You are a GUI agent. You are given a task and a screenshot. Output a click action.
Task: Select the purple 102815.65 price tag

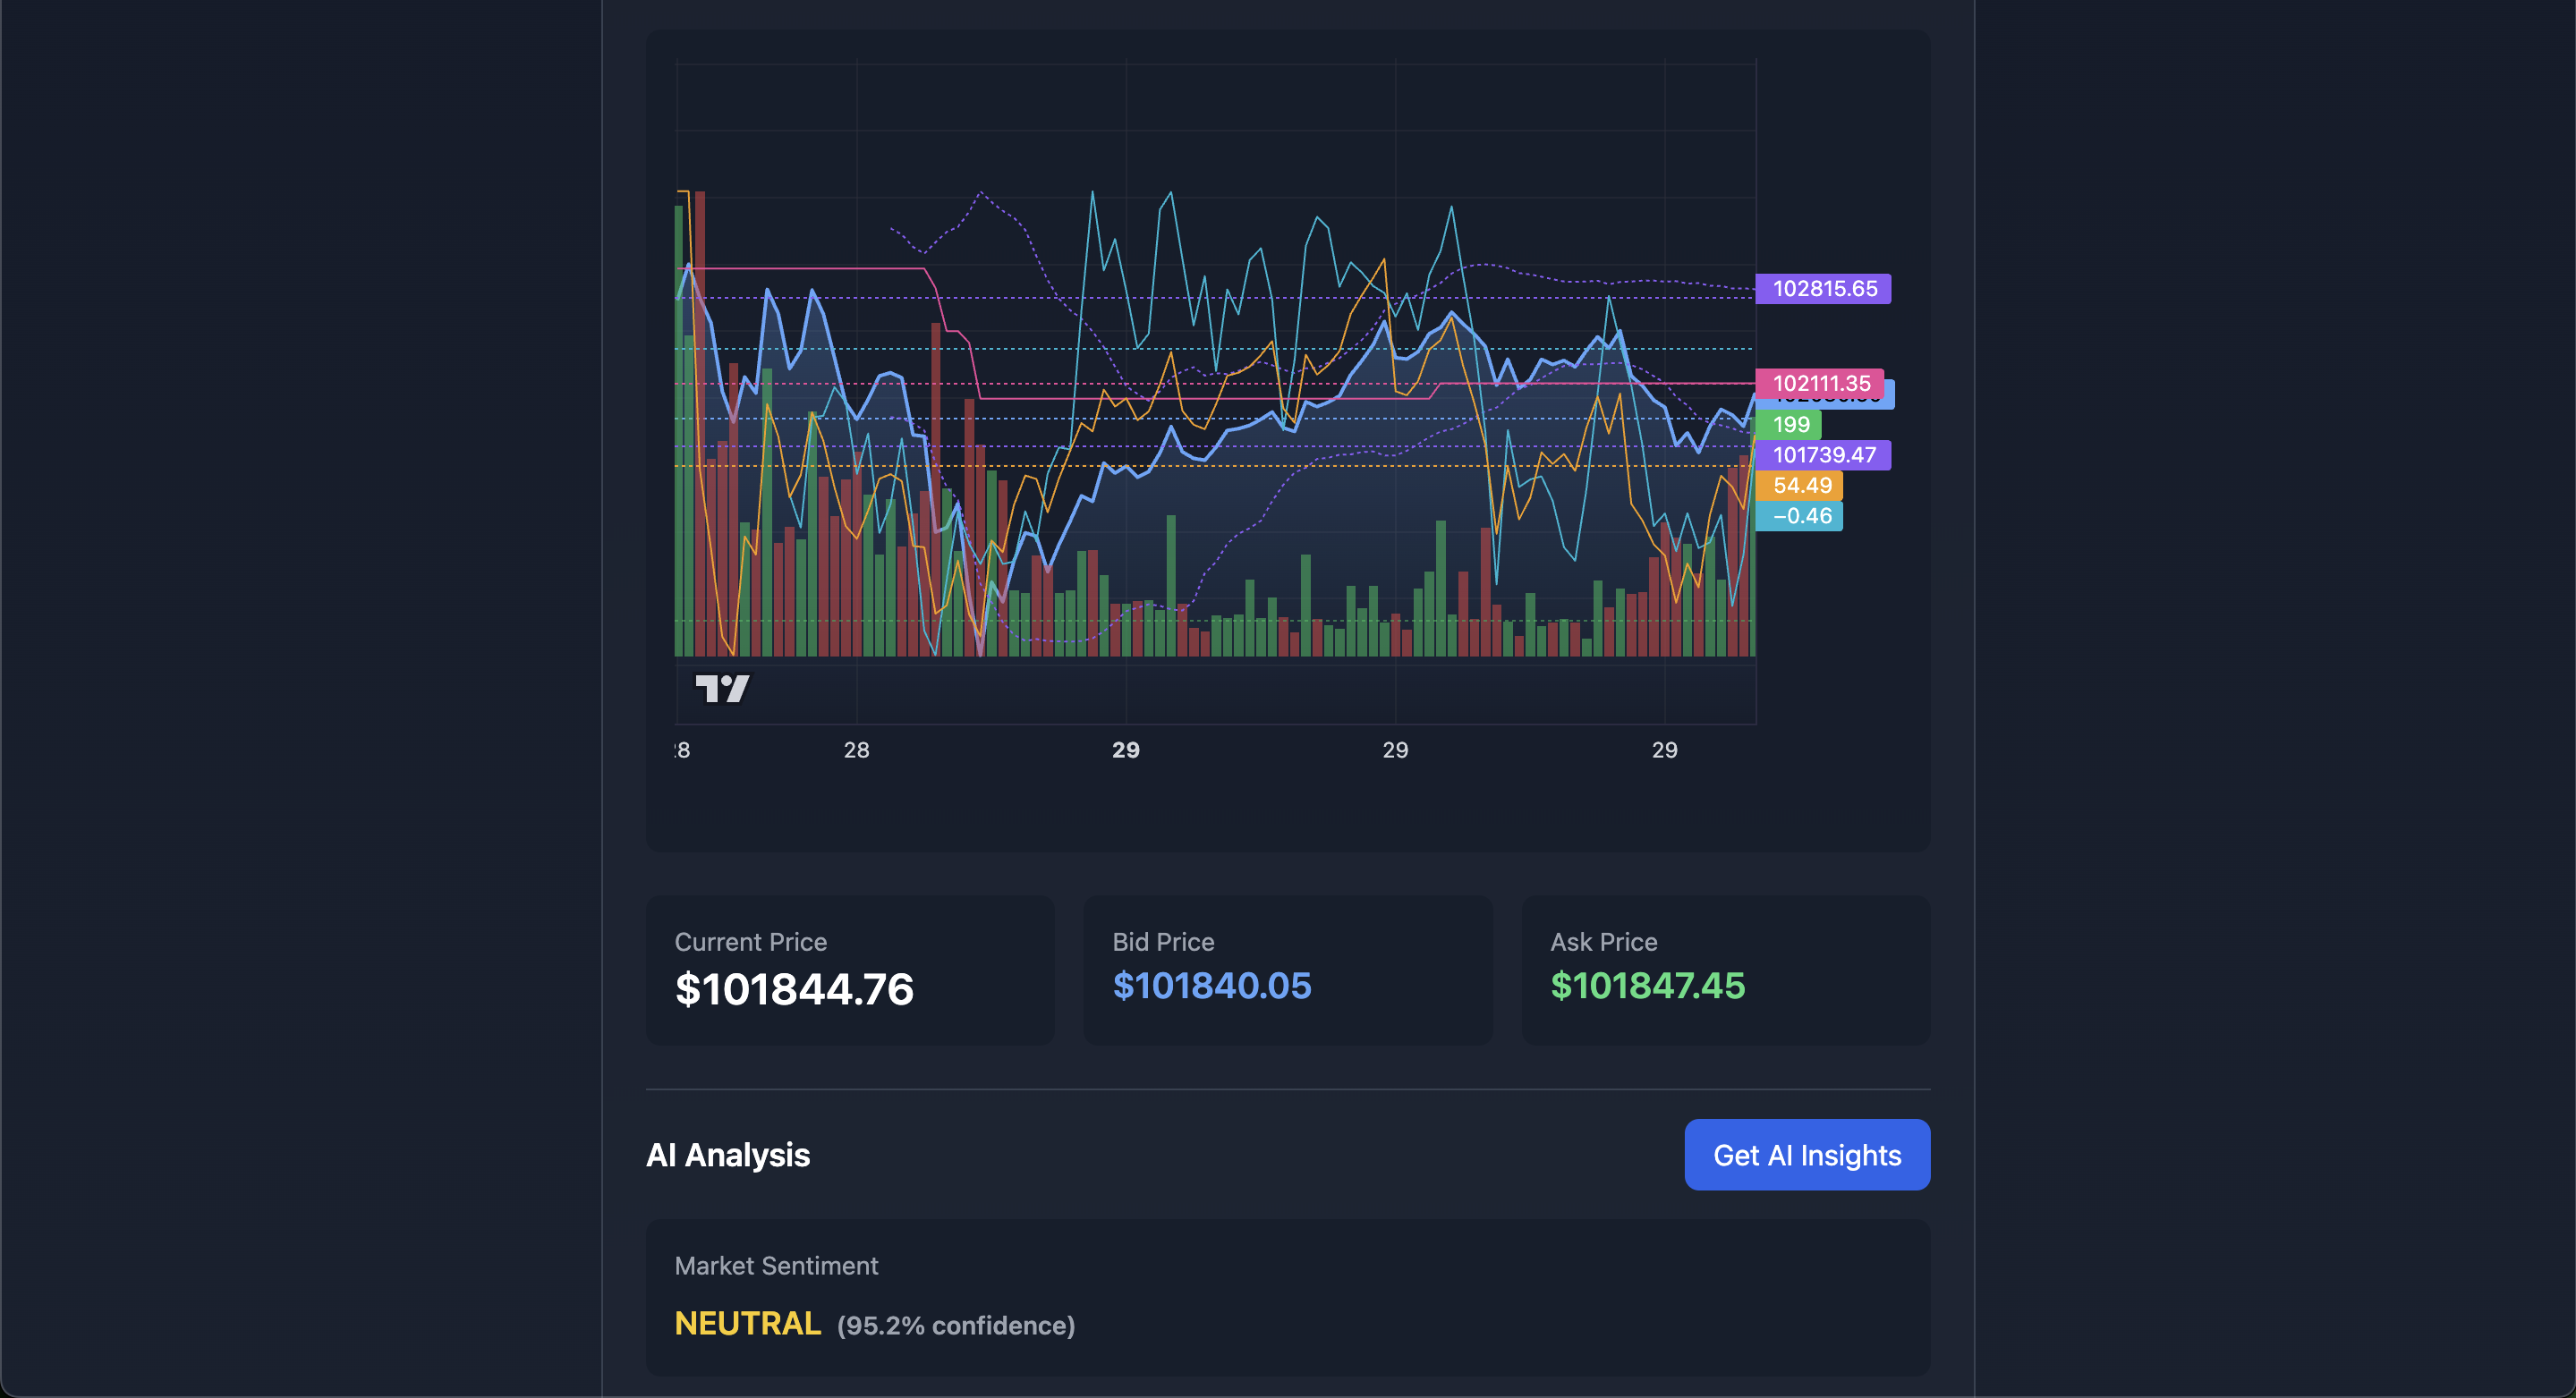tap(1823, 289)
